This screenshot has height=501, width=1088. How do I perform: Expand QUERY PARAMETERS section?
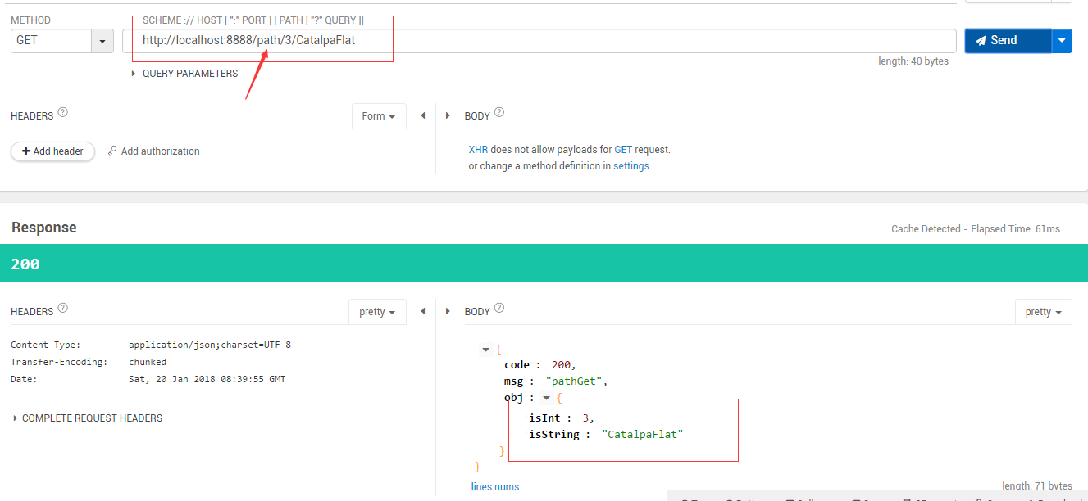184,74
